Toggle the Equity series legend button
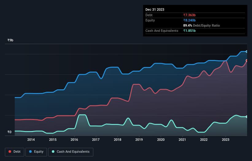 pos(36,152)
